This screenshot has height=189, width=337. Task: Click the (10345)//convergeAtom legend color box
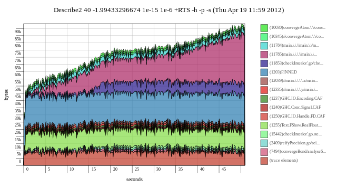(x=264, y=37)
